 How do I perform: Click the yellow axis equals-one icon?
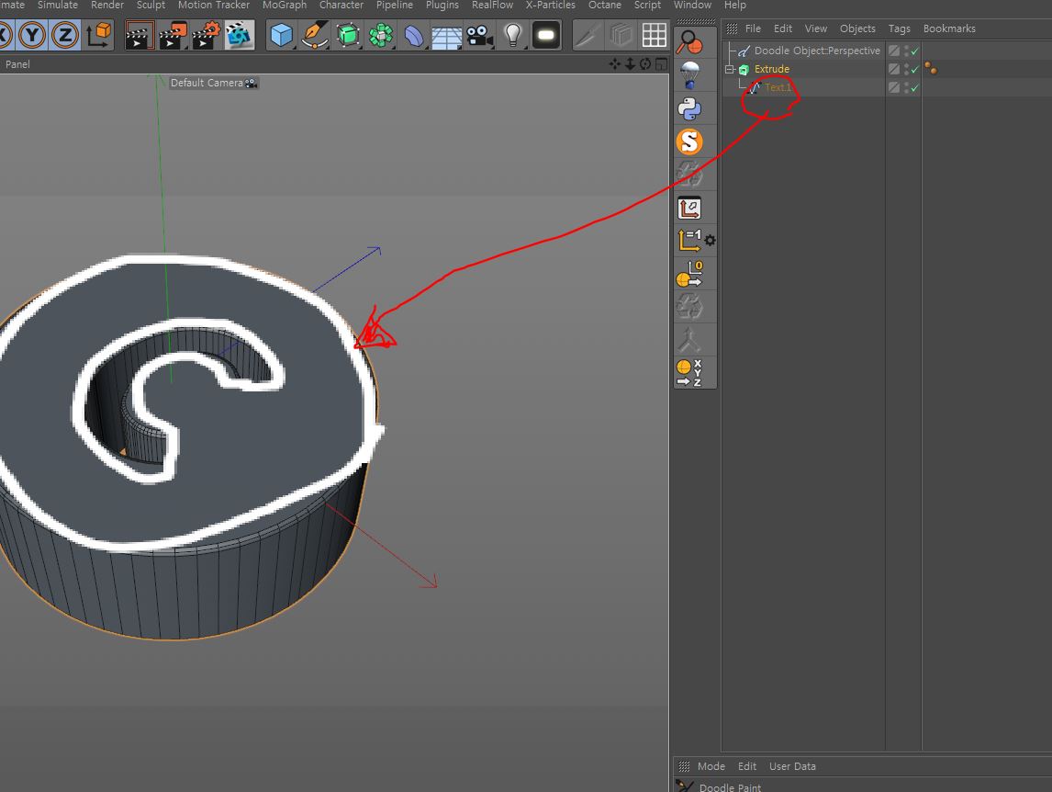click(689, 241)
